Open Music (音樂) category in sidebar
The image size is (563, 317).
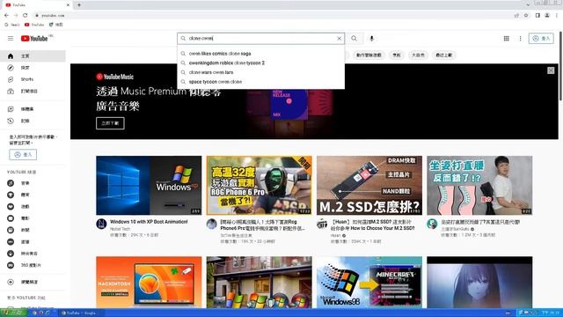coord(33,183)
